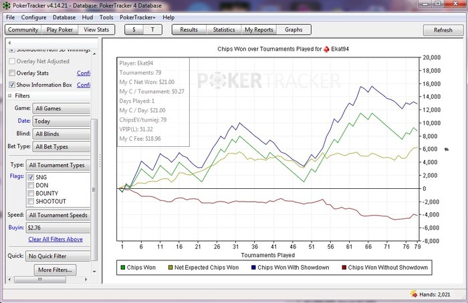The height and width of the screenshot is (303, 468).
Task: Open the Tools menu
Action: coord(106,17)
